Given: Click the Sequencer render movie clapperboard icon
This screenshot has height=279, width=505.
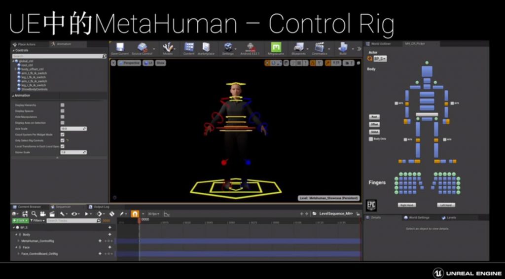Looking at the screenshot, I should 52,213.
